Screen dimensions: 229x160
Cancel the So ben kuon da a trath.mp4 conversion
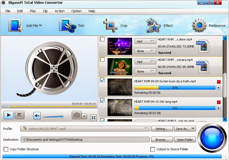click(x=219, y=82)
